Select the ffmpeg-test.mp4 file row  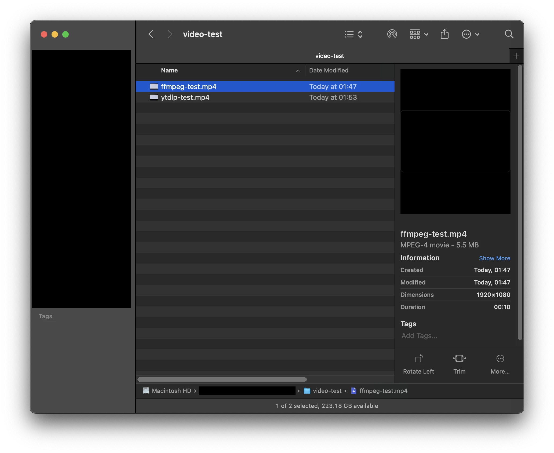point(265,86)
